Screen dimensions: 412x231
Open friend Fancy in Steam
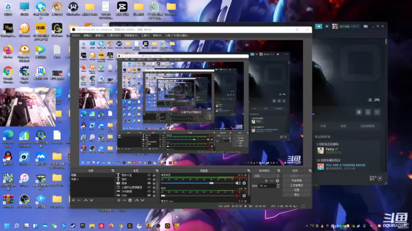[x=330, y=150]
